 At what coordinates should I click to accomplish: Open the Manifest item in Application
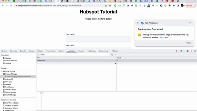(8, 58)
